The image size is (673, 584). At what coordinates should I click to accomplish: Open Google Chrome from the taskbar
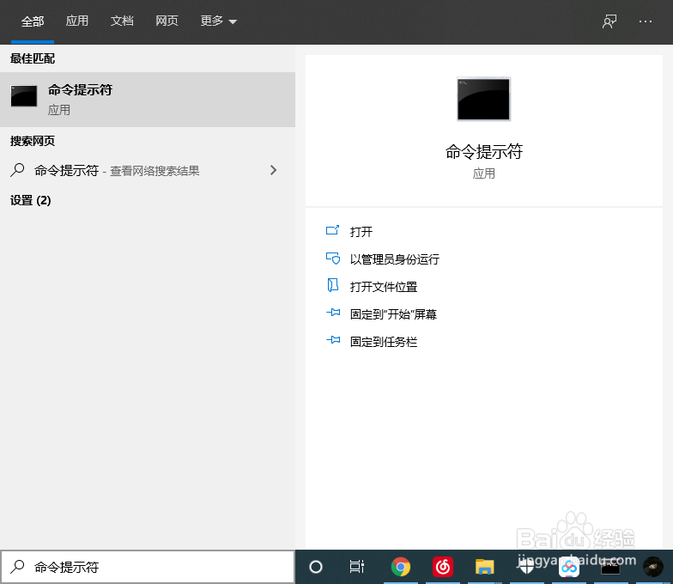[400, 567]
